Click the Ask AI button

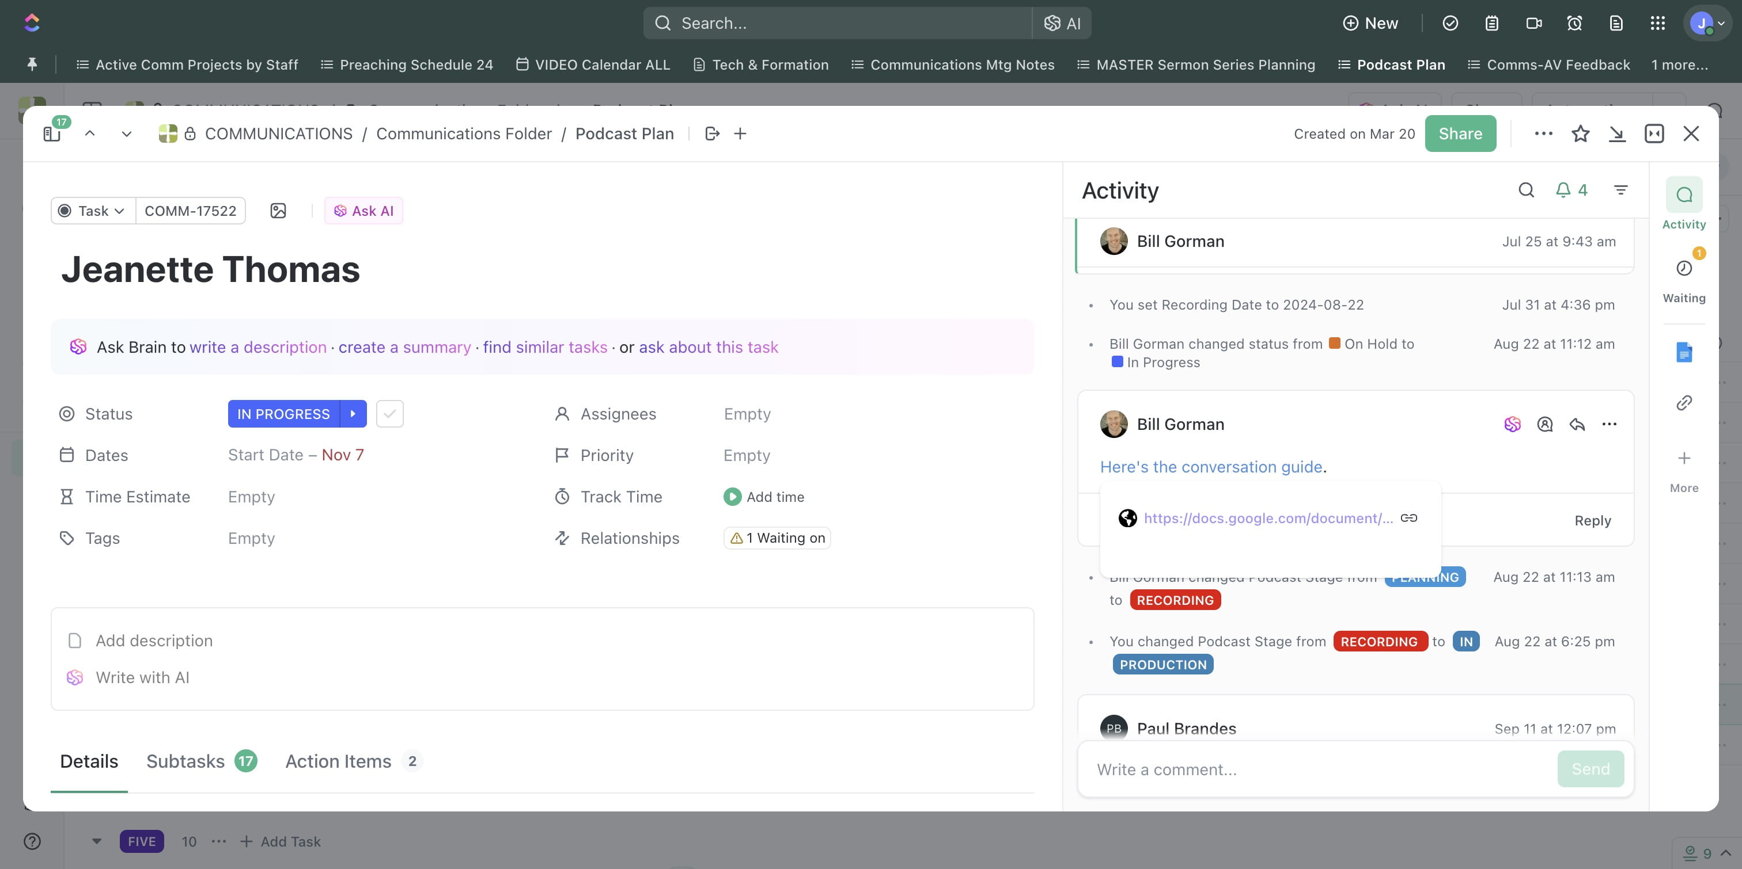pos(364,211)
